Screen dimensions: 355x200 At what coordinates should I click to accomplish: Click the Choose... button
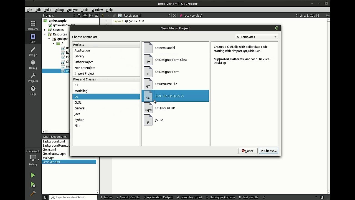(268, 151)
